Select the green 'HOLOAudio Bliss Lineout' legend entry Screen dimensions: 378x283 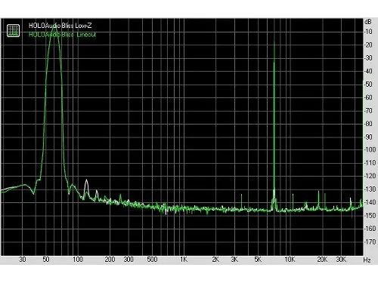coord(63,35)
